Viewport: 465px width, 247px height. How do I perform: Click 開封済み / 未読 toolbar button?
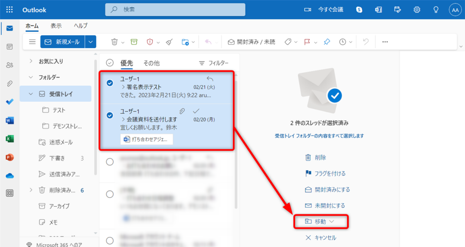(252, 42)
